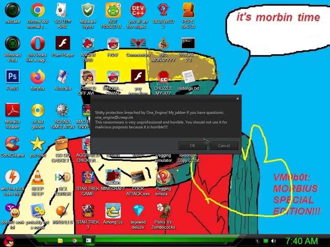This screenshot has width=330, height=247.
Task: Open the Angry Birds Start button
Action: pos(9,241)
